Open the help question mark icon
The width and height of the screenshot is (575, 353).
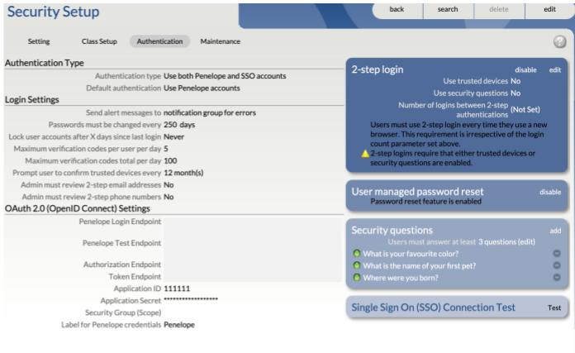point(559,42)
